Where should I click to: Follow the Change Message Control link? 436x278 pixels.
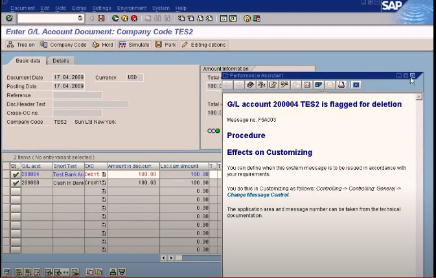[258, 195]
